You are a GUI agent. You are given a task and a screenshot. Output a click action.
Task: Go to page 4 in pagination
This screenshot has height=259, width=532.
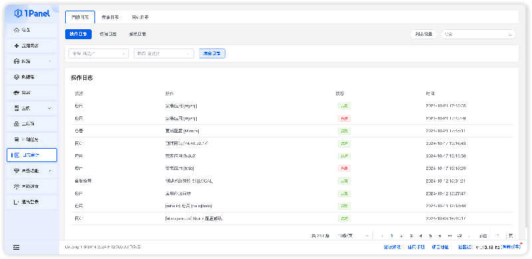click(421, 236)
